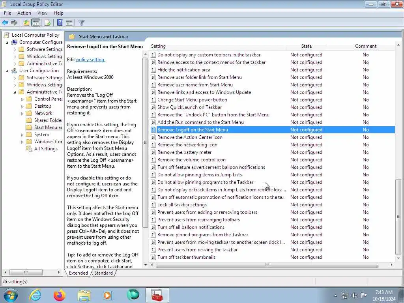Click the Export List toolbar icon
The image size is (404, 303).
(x=47, y=22)
